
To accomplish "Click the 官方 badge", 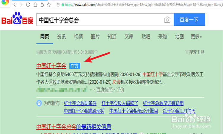I will tap(75, 66).
